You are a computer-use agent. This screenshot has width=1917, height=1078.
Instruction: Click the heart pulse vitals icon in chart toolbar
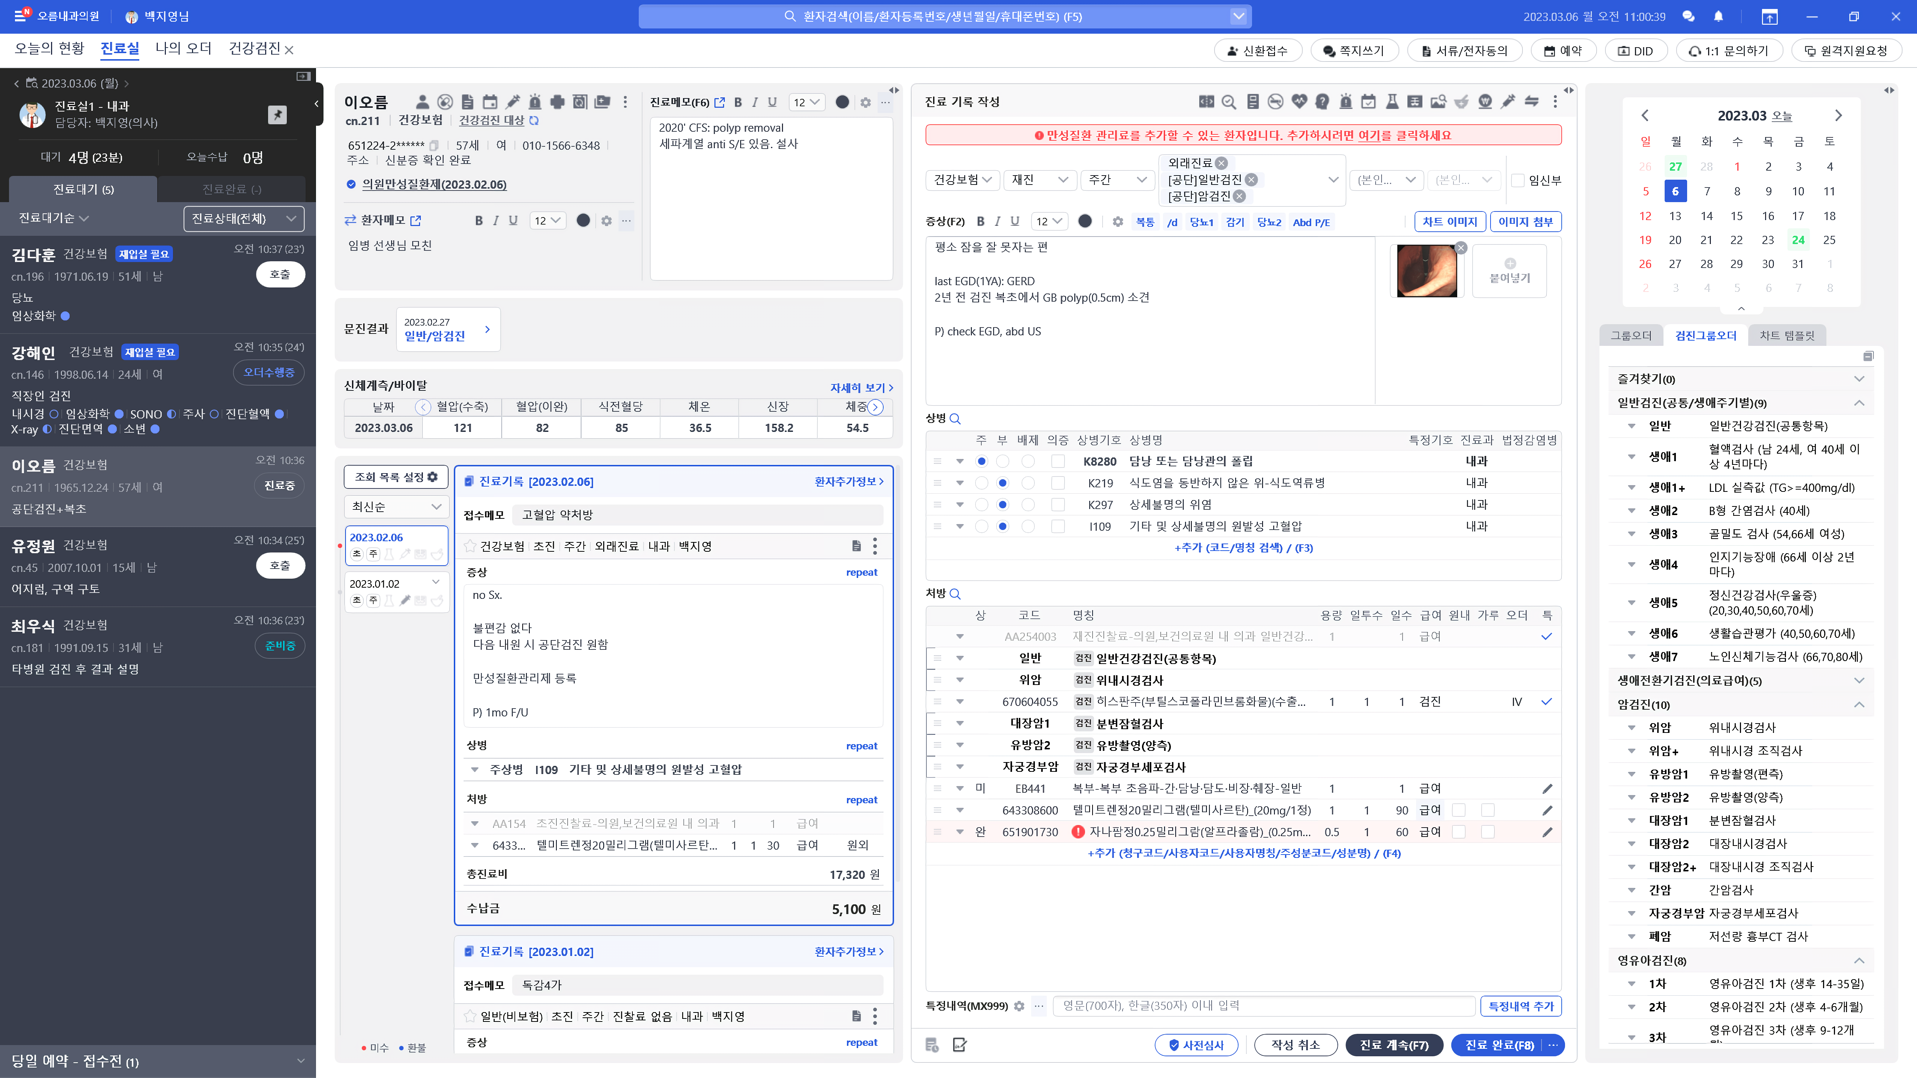pos(1300,102)
